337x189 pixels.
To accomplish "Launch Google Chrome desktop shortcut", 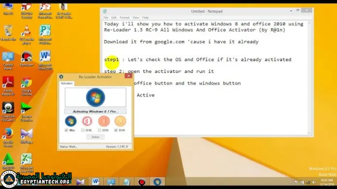I will tap(27, 86).
